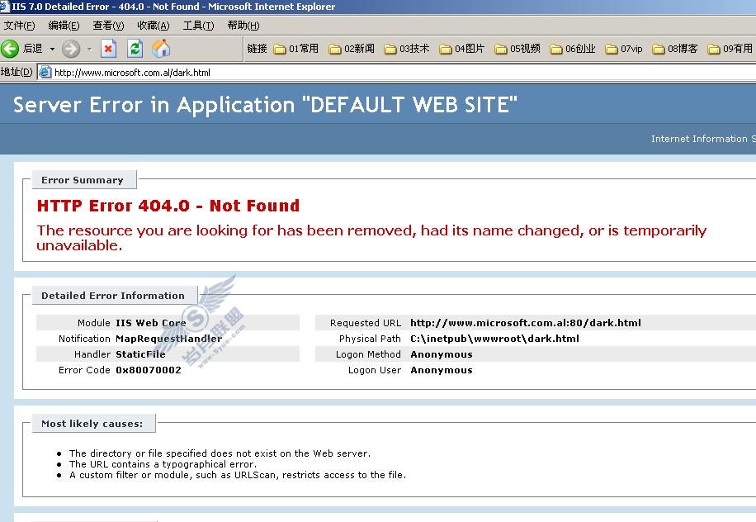Viewport: 756px width, 522px height.
Task: Open the 06创业 links folder
Action: (x=572, y=49)
